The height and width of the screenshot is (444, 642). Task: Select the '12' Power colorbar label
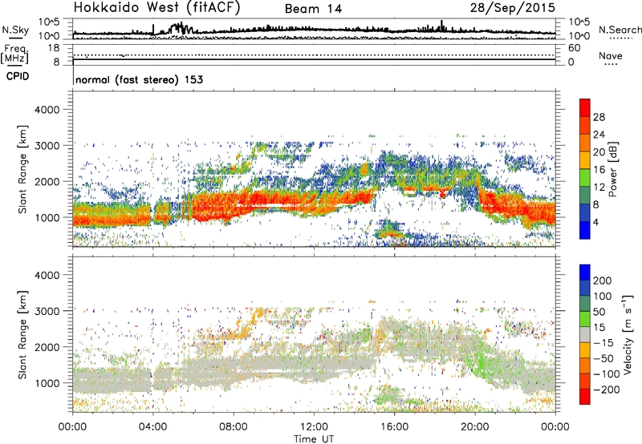(x=599, y=188)
